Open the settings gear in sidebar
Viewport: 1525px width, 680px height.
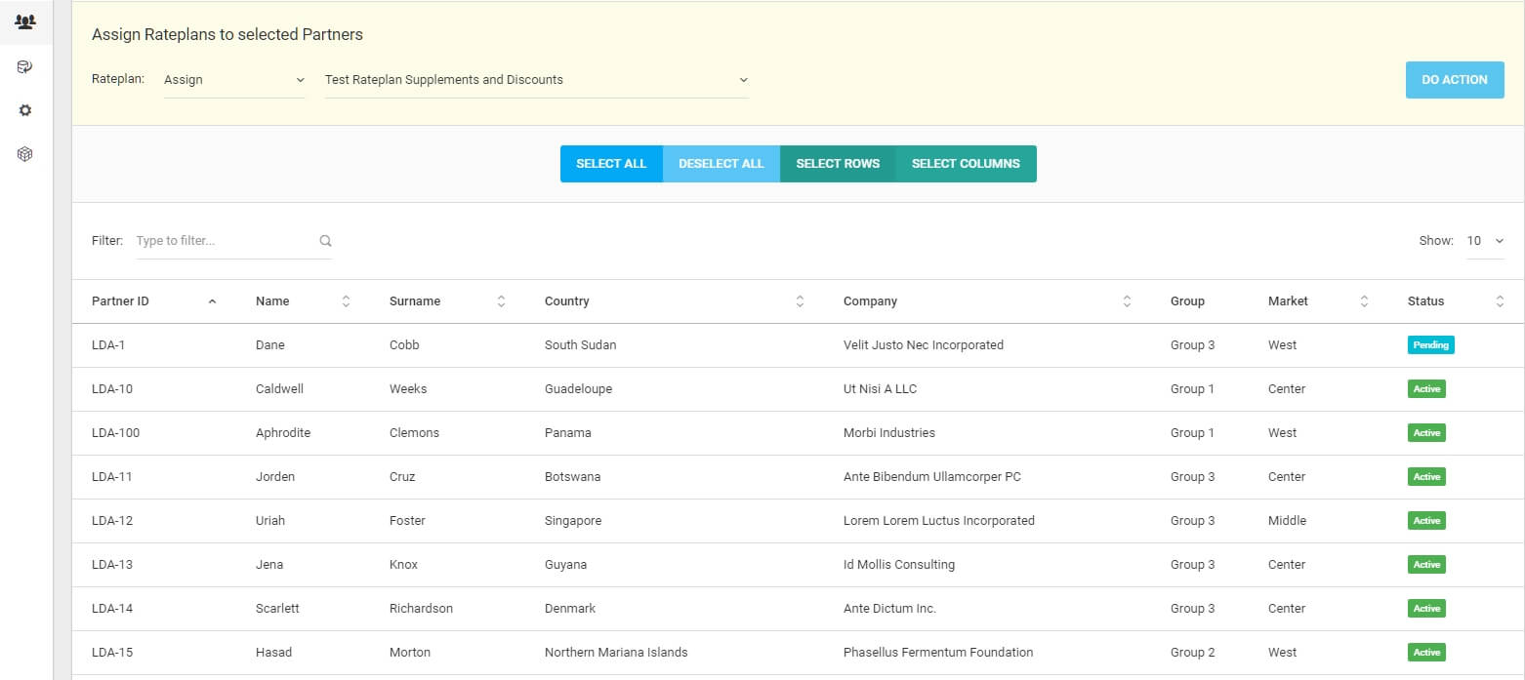tap(25, 110)
